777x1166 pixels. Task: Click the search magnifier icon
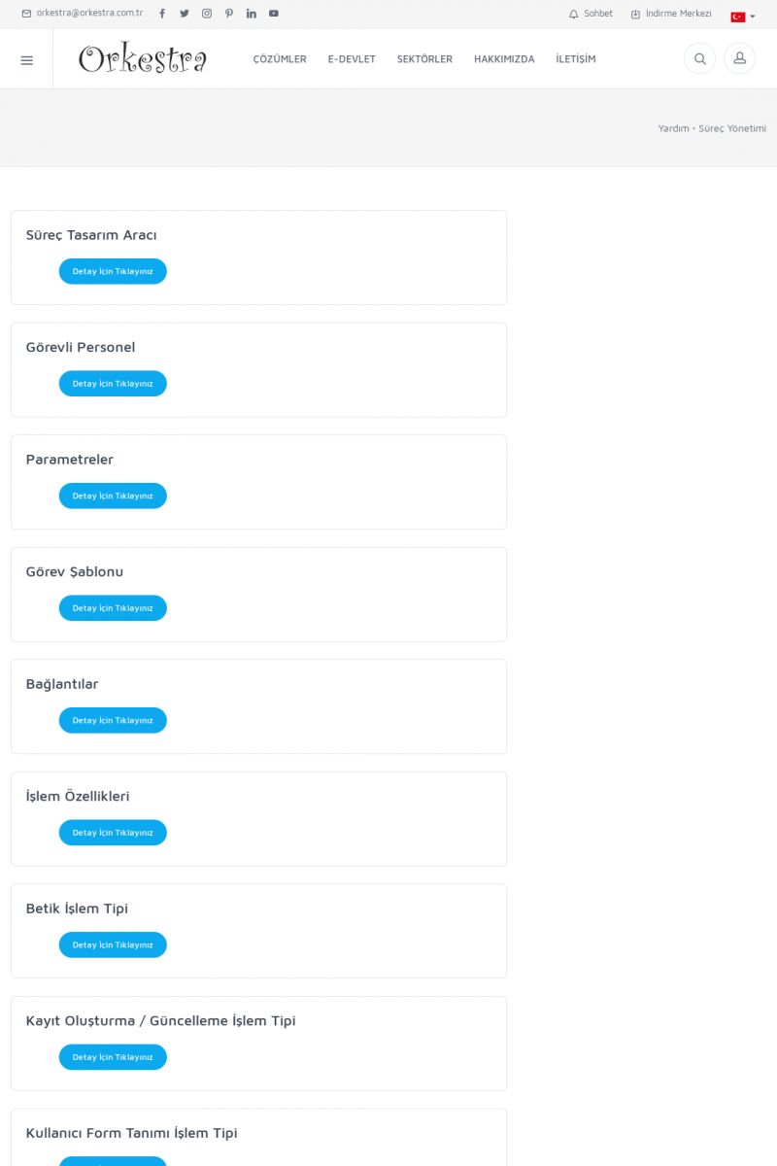pyautogui.click(x=699, y=58)
